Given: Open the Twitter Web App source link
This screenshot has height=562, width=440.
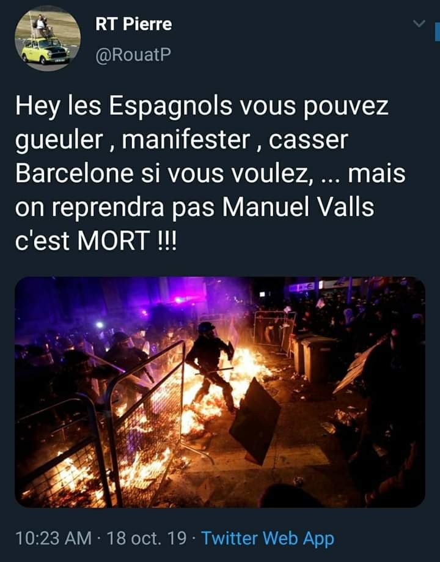Looking at the screenshot, I should [268, 538].
